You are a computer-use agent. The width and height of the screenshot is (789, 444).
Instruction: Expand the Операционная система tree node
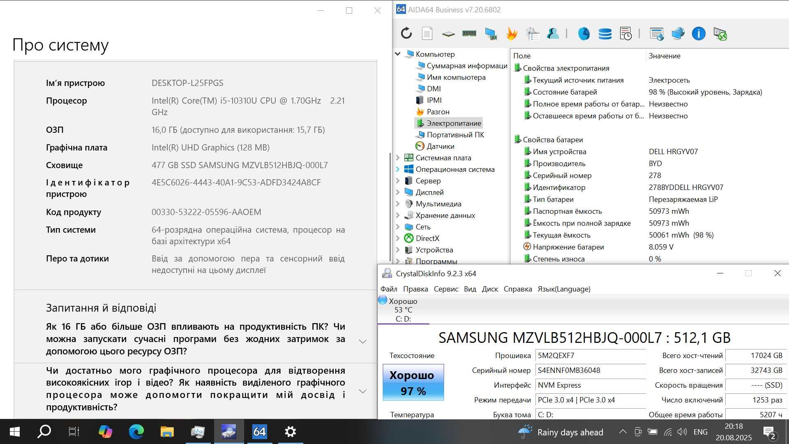click(x=397, y=169)
